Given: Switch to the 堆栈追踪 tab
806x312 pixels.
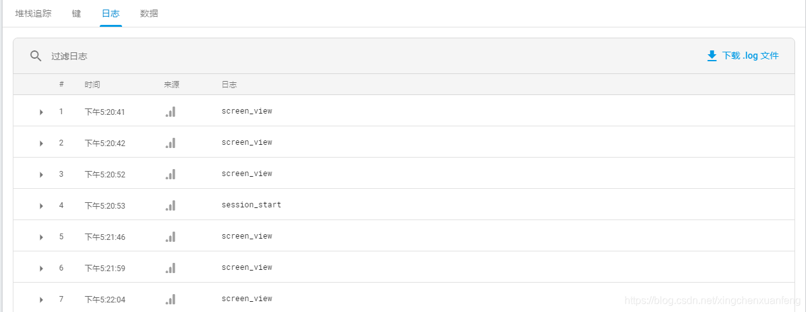Looking at the screenshot, I should pyautogui.click(x=33, y=13).
